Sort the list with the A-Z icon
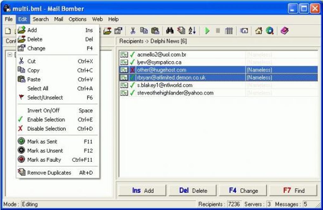The image size is (323, 210). click(192, 31)
